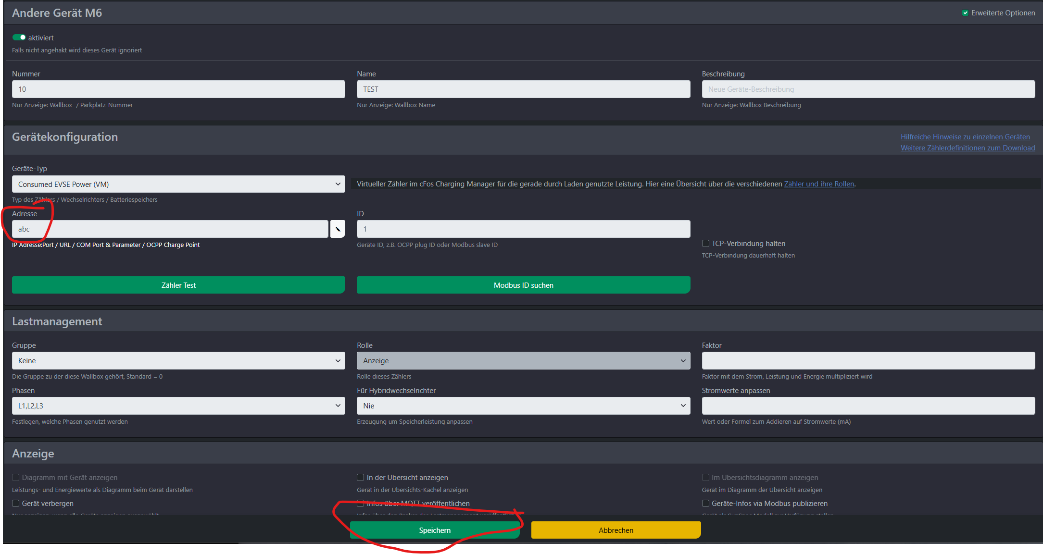Screen dimensions: 1043x554
Task: Click the yellow Abbrechen button
Action: 616,530
